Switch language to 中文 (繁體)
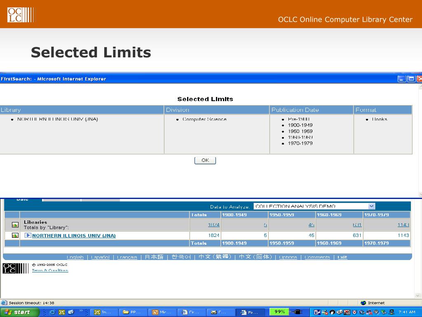 (215, 257)
